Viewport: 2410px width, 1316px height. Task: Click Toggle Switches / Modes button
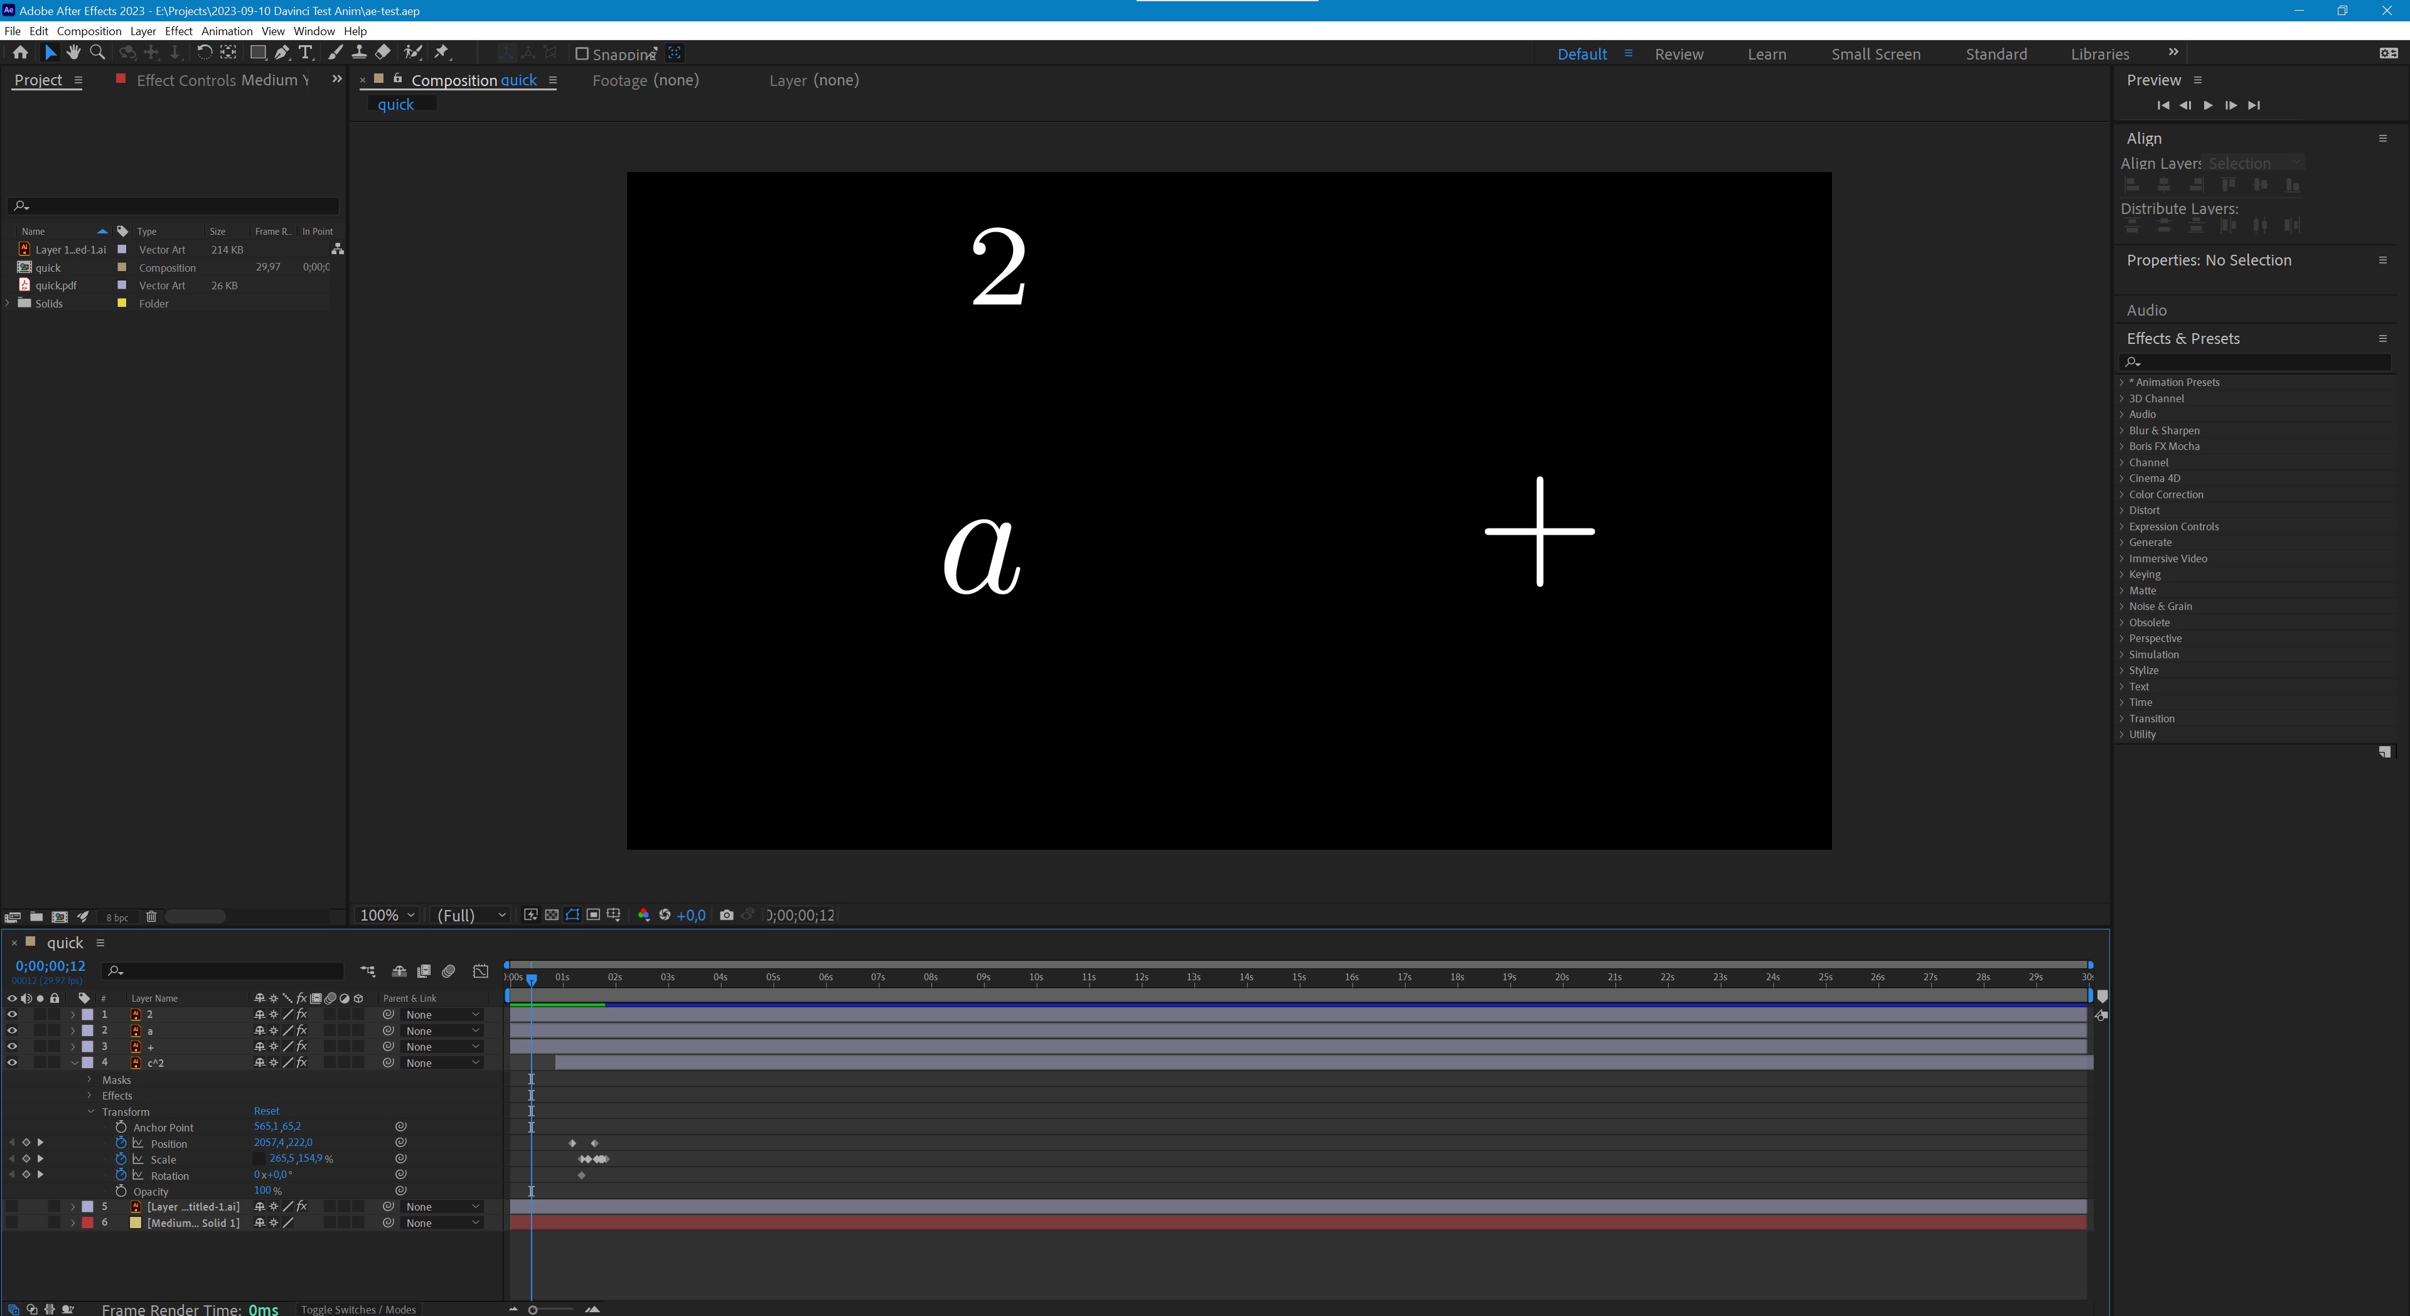point(358,1308)
